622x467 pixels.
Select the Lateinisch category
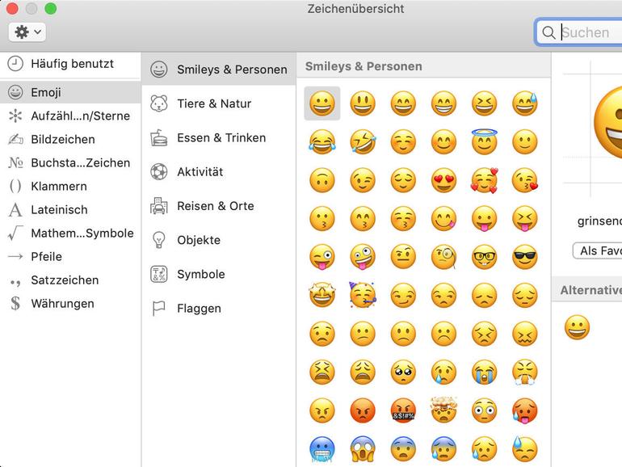click(70, 209)
